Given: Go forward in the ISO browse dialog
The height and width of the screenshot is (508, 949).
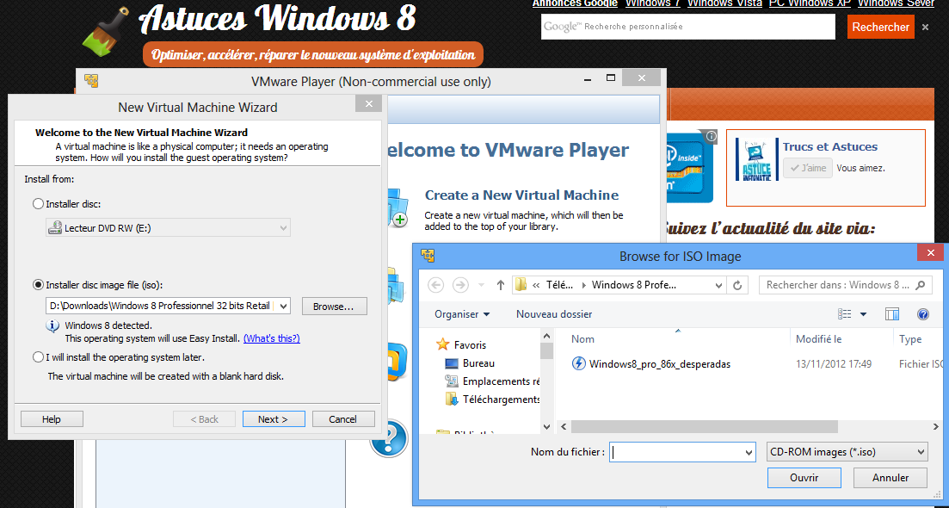Looking at the screenshot, I should [460, 285].
